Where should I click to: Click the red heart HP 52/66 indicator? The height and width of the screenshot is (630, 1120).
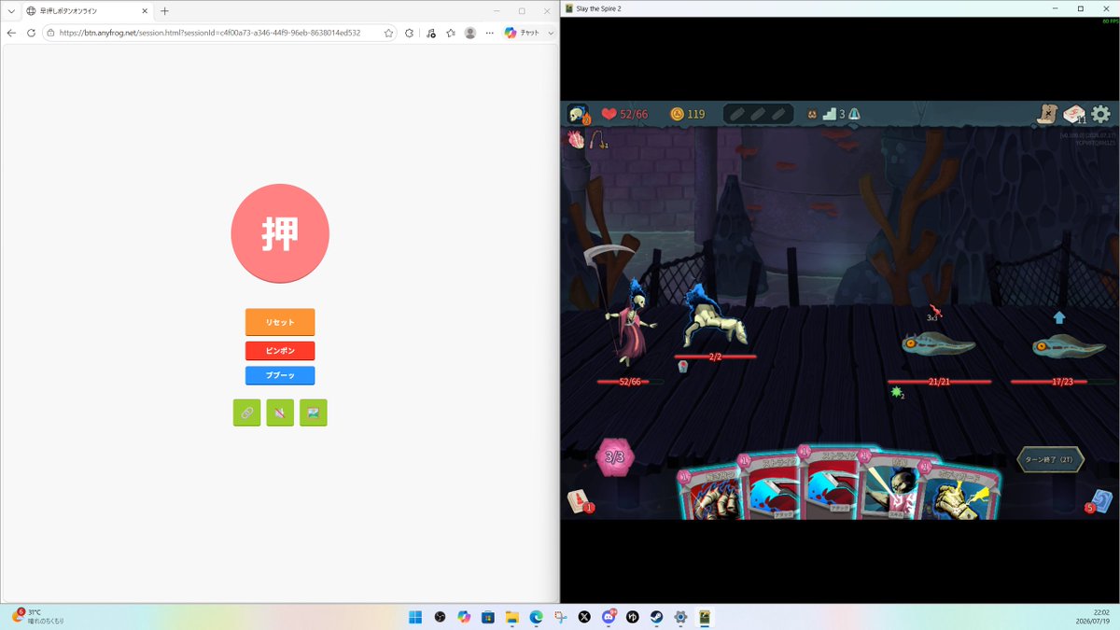[623, 114]
